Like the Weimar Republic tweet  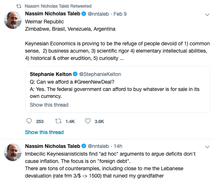(x=88, y=121)
